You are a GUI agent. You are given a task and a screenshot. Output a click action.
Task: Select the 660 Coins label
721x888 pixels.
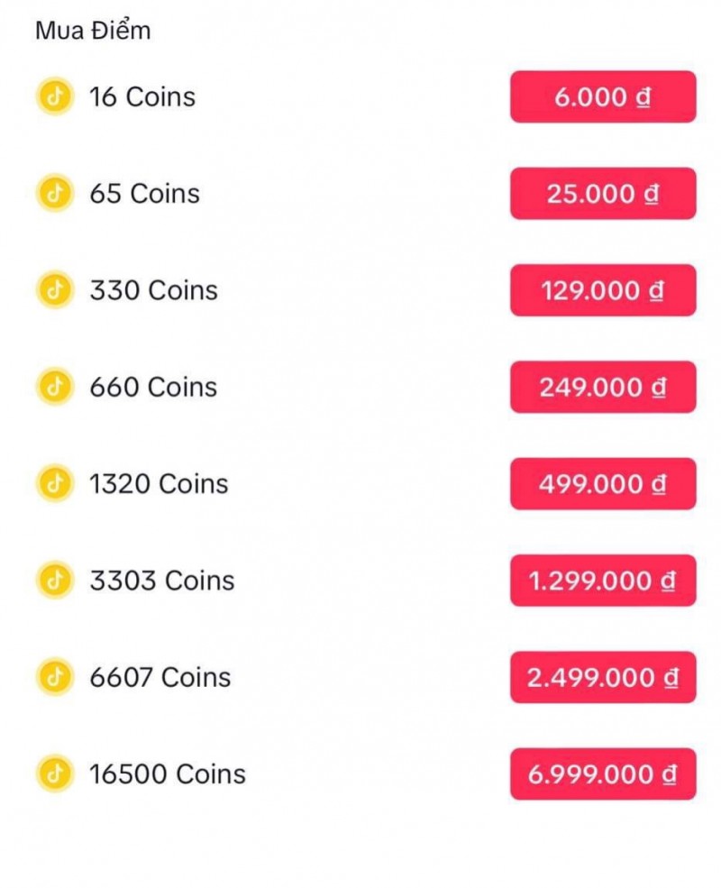(x=153, y=387)
